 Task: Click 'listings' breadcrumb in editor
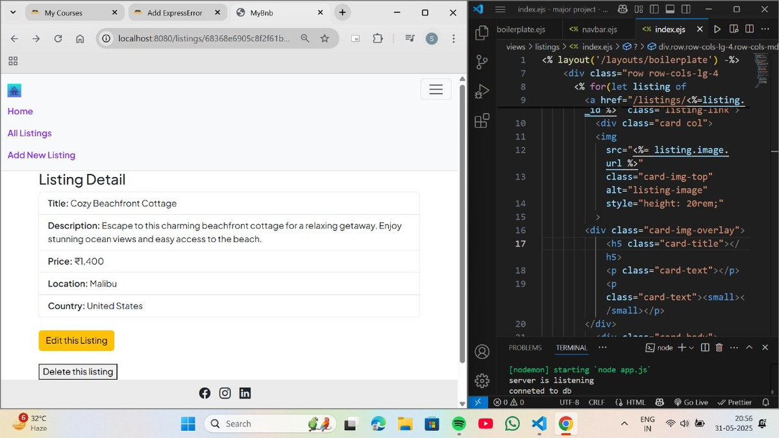547,47
